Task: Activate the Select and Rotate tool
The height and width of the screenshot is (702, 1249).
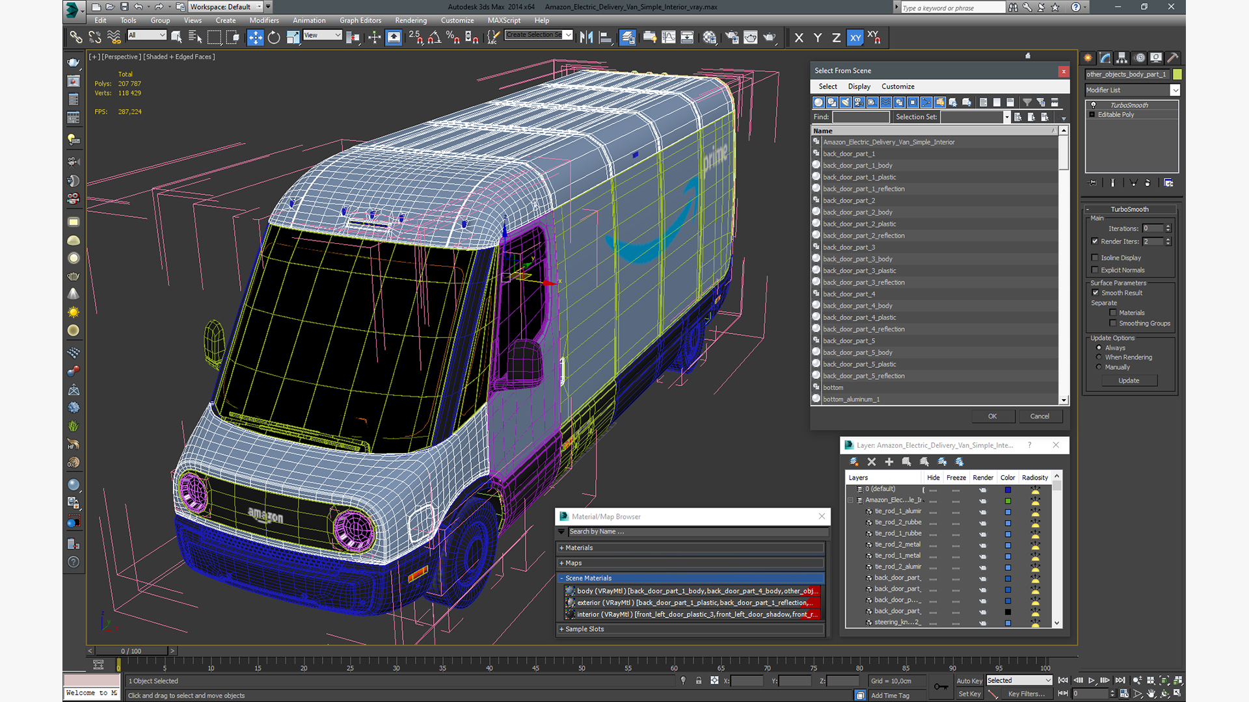Action: point(274,38)
